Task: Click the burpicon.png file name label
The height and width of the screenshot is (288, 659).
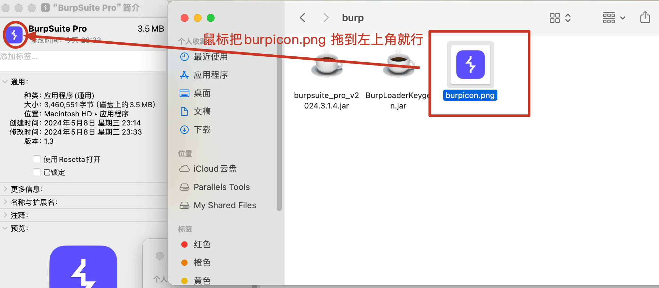Action: pos(470,95)
